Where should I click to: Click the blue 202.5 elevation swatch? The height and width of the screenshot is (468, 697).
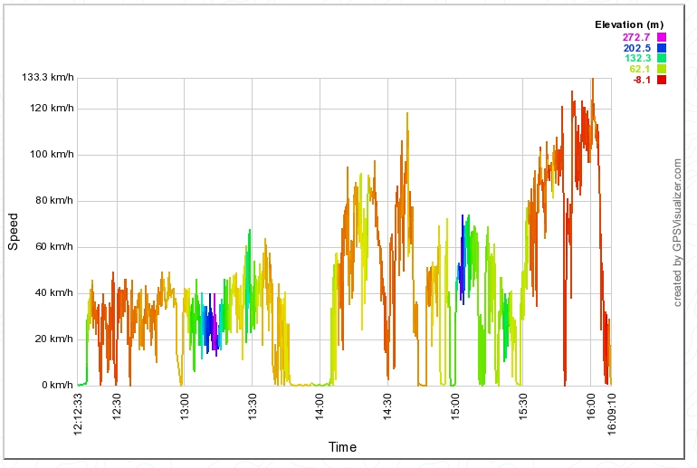click(x=662, y=48)
